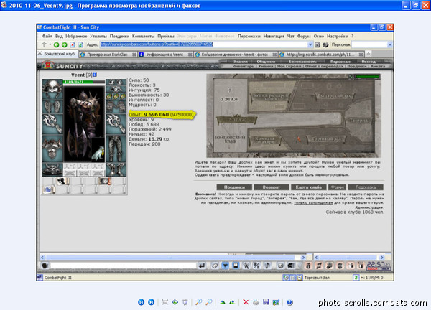Click the main game horizontal scrollbar

172,258
